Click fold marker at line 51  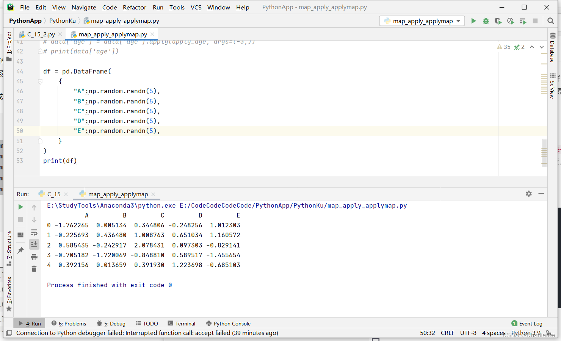click(40, 141)
